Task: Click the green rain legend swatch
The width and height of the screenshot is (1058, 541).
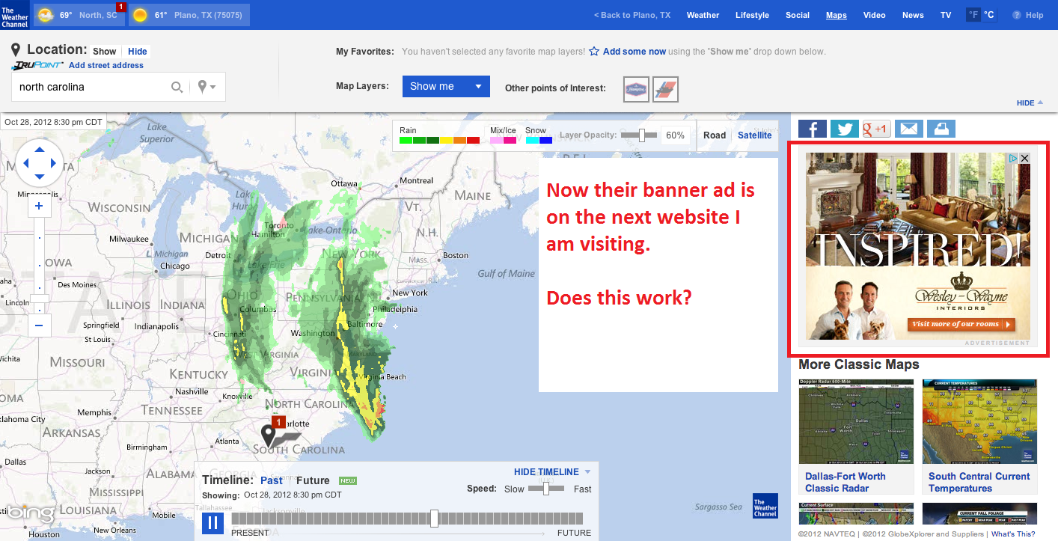Action: 406,140
